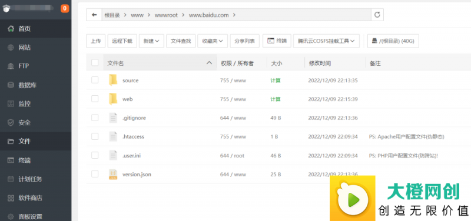Click wwwroot in the path bar
This screenshot has width=471, height=221.
coord(166,15)
